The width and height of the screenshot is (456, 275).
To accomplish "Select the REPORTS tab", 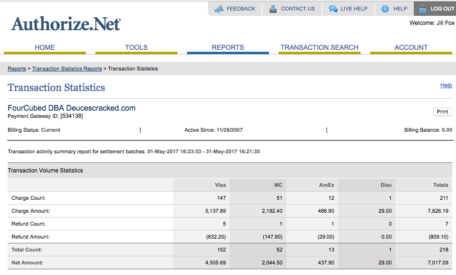I will click(228, 47).
